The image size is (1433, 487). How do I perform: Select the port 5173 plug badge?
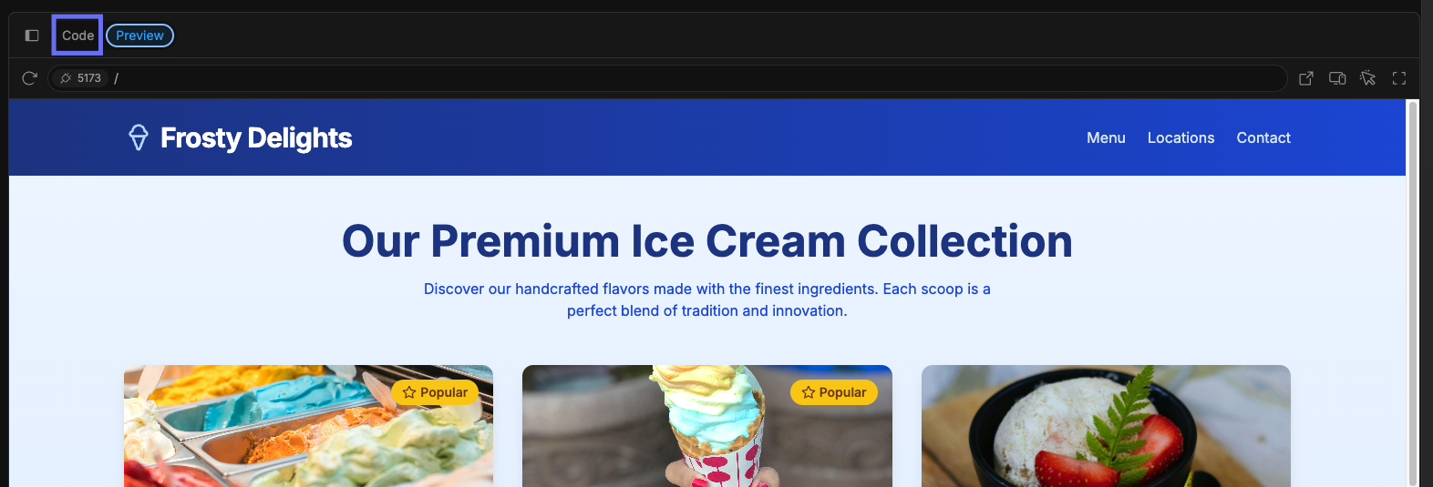80,78
